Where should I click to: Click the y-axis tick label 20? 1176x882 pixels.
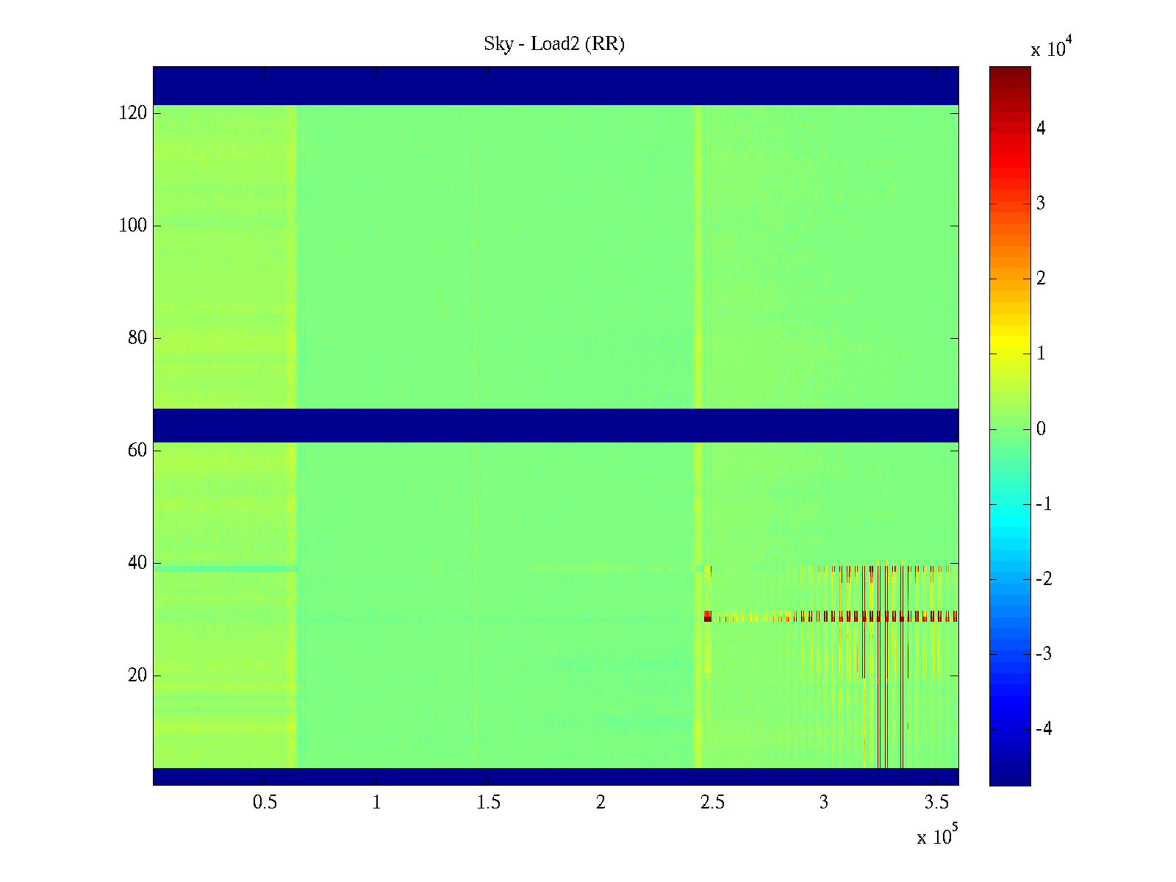click(x=137, y=675)
